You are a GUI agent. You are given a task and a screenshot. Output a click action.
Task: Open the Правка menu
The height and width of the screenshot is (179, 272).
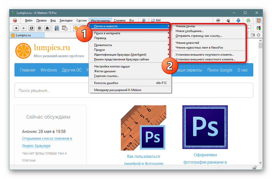[41, 20]
